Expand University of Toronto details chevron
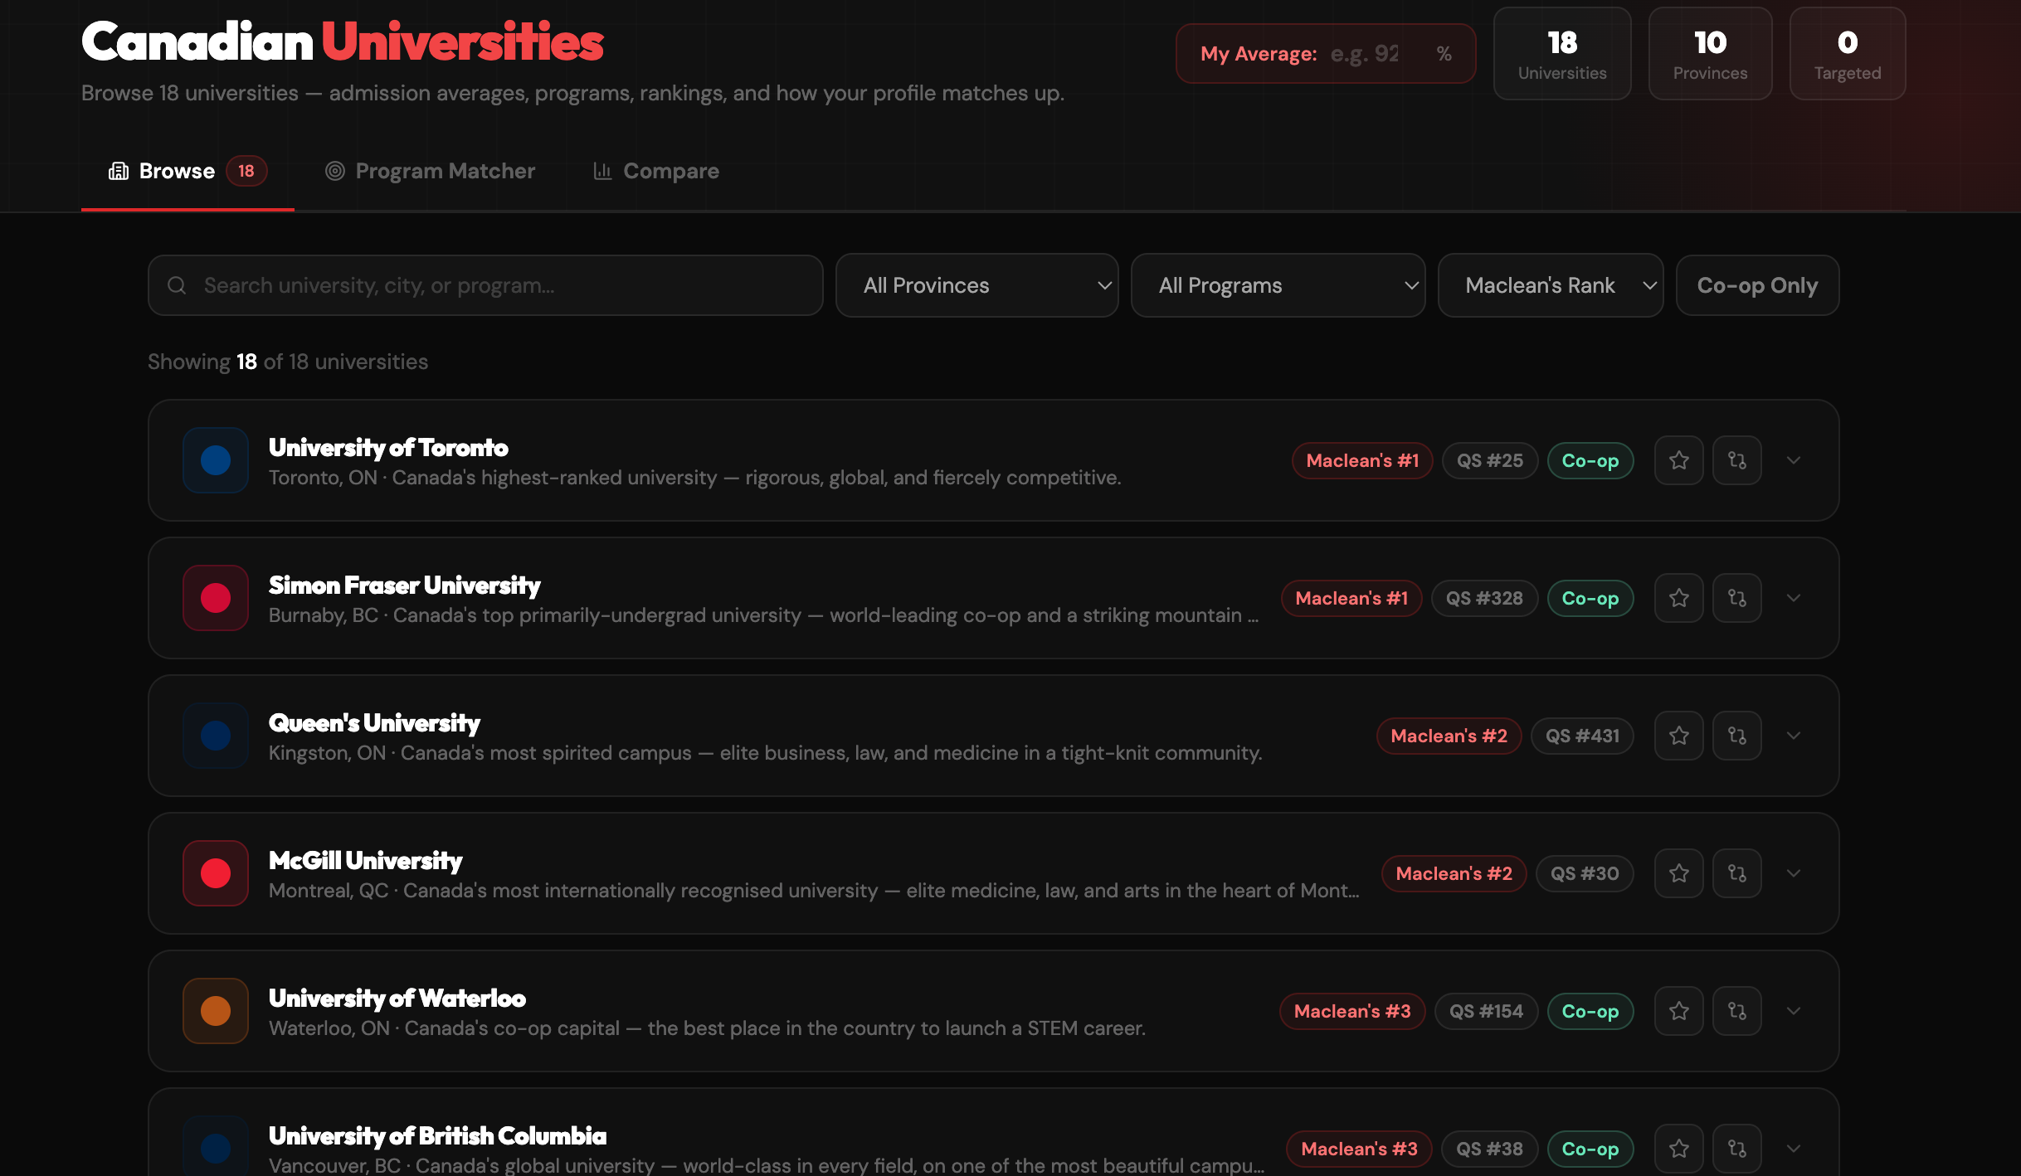This screenshot has width=2021, height=1176. pyautogui.click(x=1793, y=460)
